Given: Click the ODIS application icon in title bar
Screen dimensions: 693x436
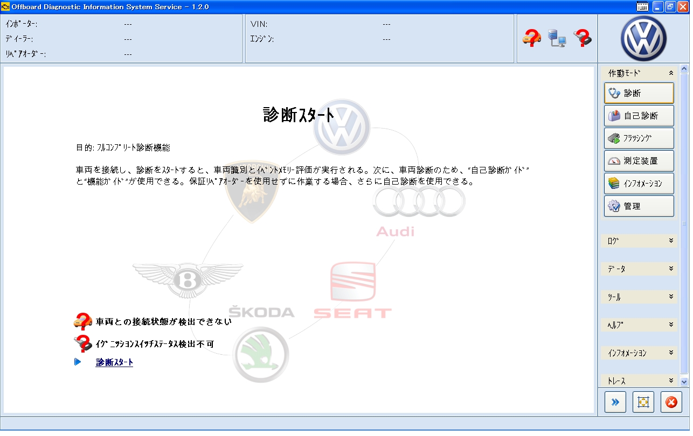Looking at the screenshot, I should (x=6, y=7).
